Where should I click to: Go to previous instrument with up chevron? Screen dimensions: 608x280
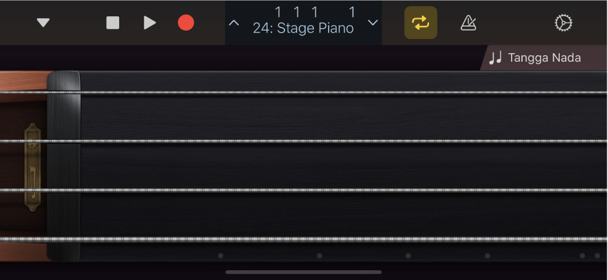234,23
